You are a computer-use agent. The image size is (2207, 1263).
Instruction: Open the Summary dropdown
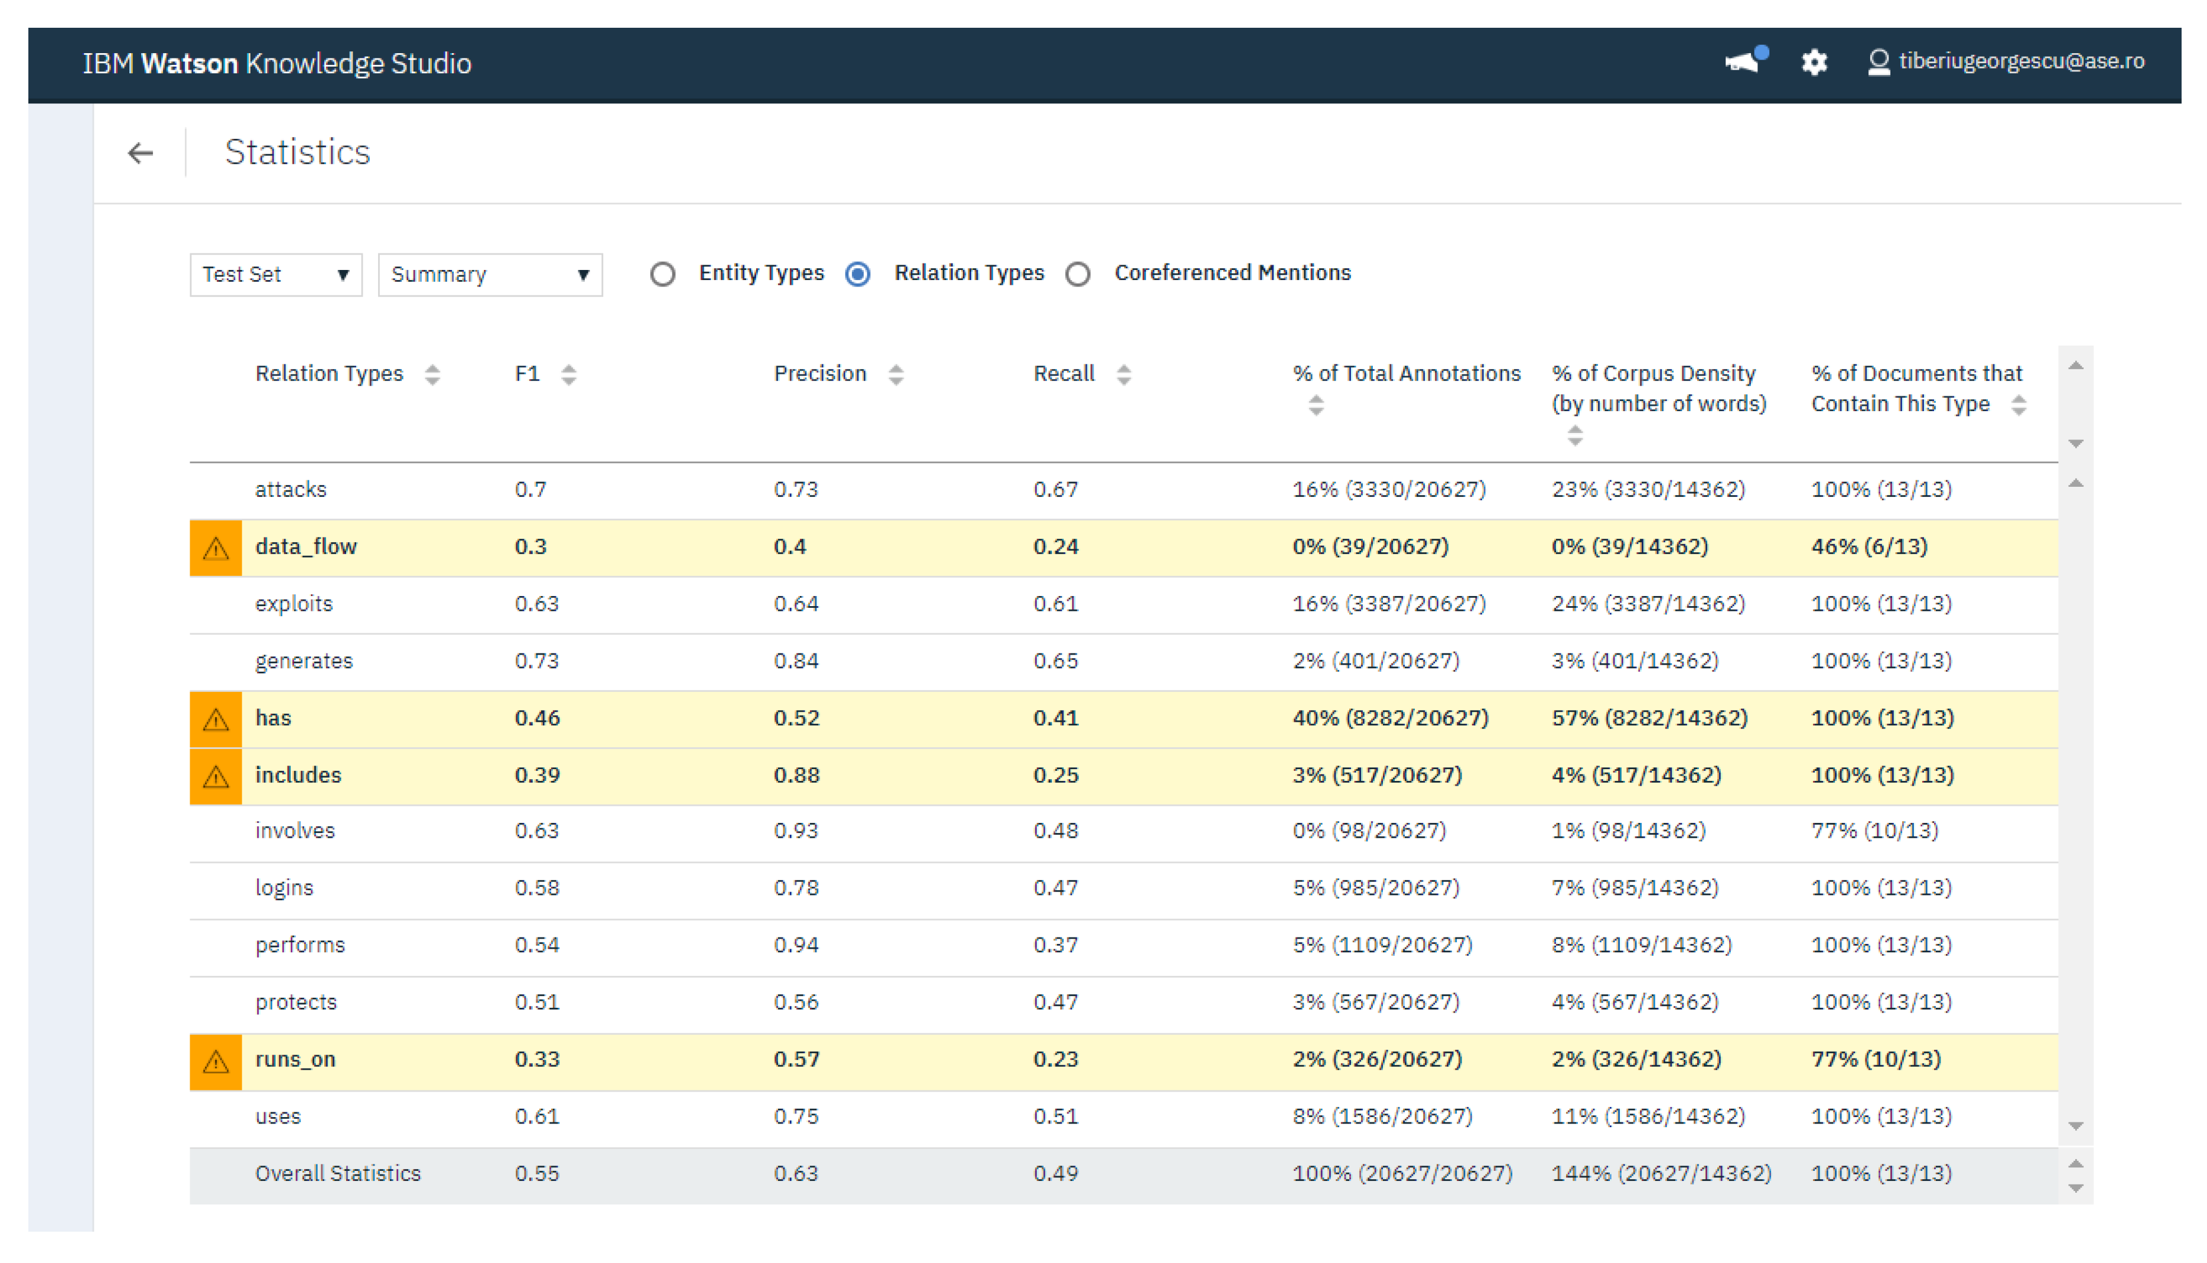pos(490,275)
